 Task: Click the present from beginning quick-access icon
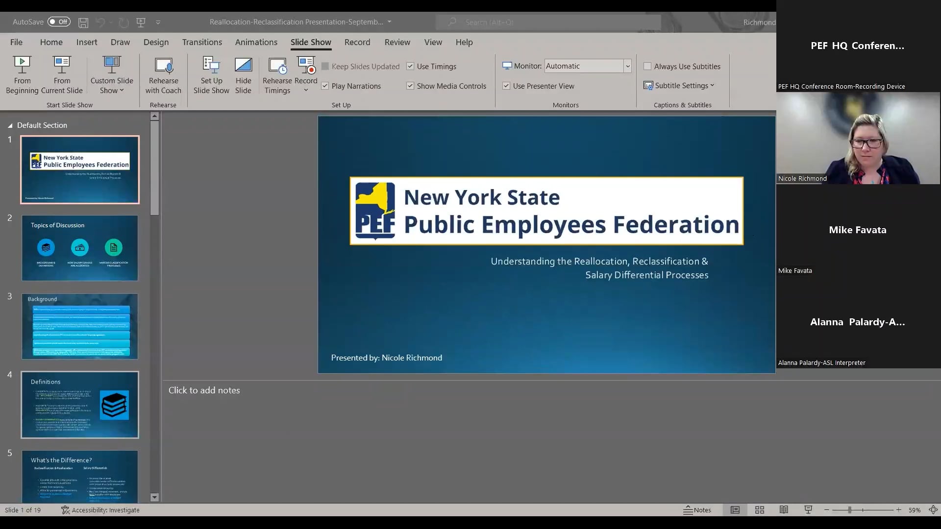141,22
